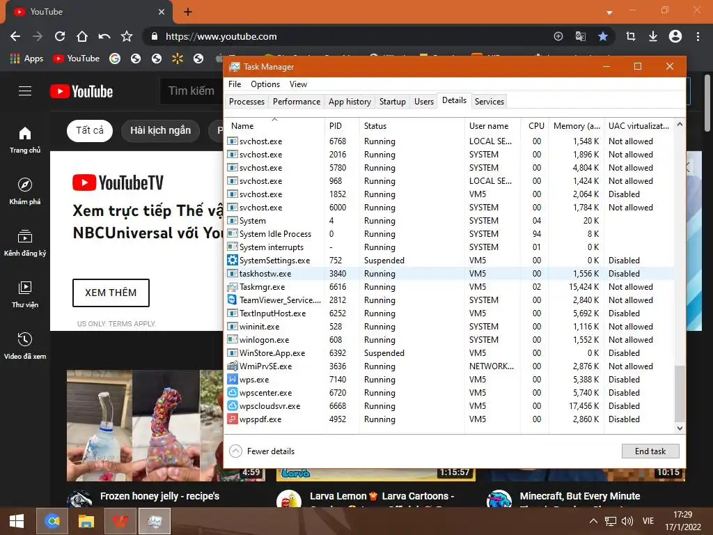Select the Taskmgr.exe process row
The width and height of the screenshot is (713, 535).
(449, 286)
